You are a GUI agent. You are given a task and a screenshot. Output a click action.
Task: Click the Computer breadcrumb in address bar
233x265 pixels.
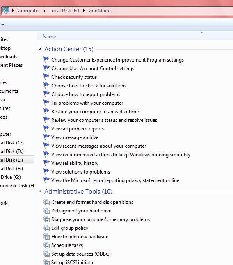tap(29, 11)
